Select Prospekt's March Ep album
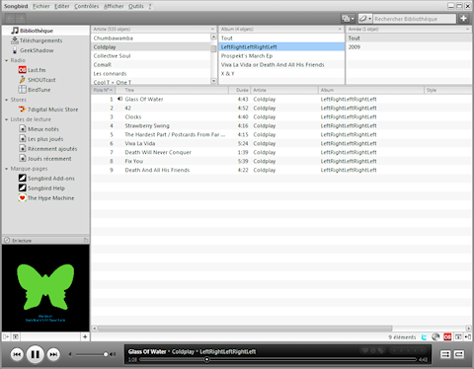The height and width of the screenshot is (369, 474). [281, 56]
